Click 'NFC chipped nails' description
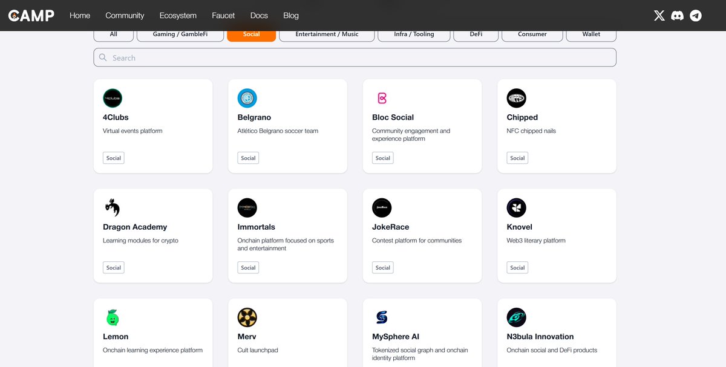 pyautogui.click(x=531, y=131)
